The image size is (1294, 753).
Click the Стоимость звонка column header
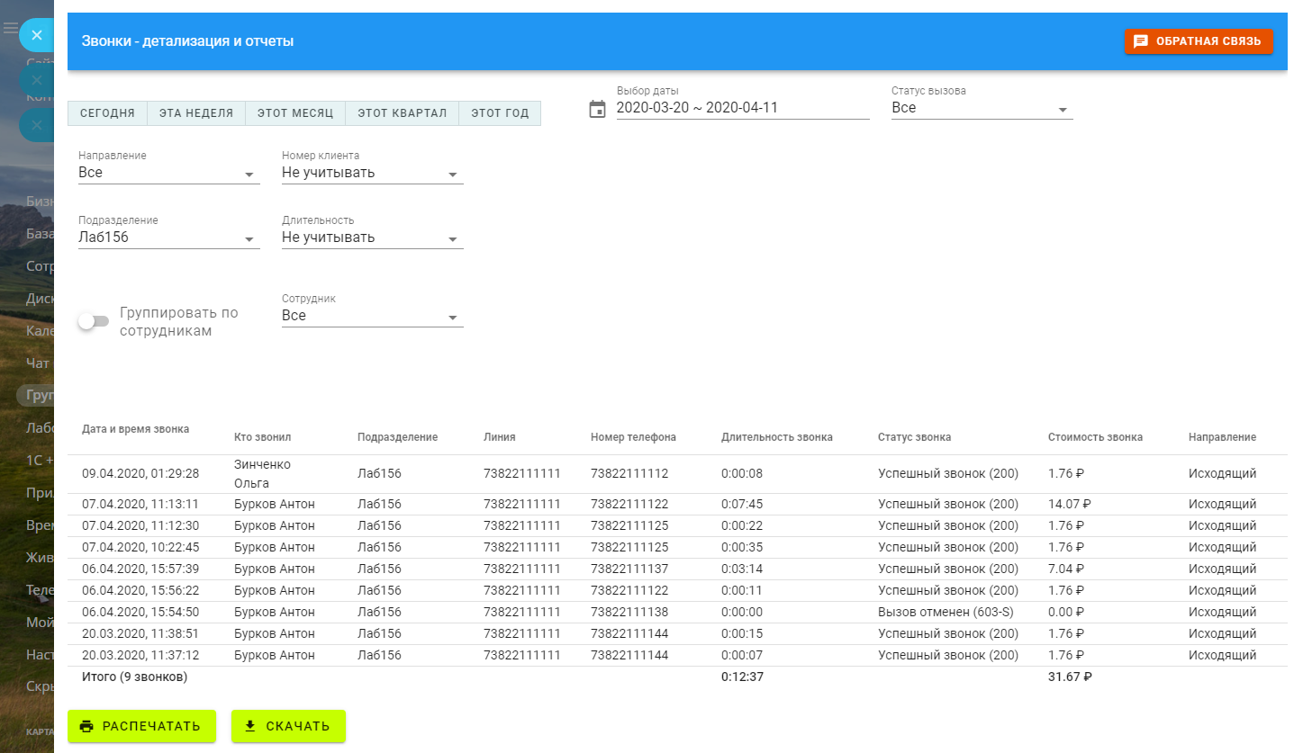tap(1095, 437)
